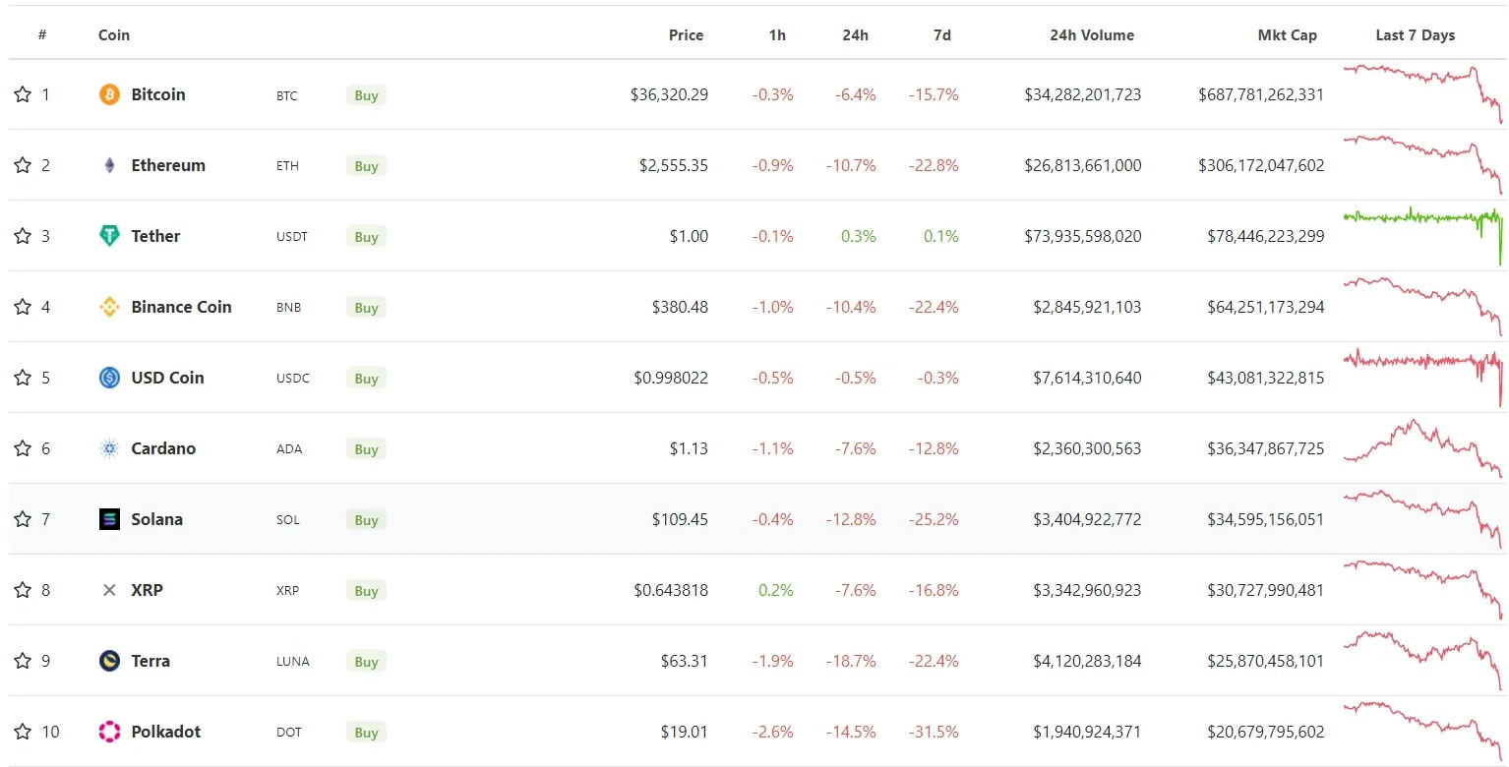Sort by the 1h change header
Image resolution: width=1509 pixels, height=767 pixels.
coord(777,34)
